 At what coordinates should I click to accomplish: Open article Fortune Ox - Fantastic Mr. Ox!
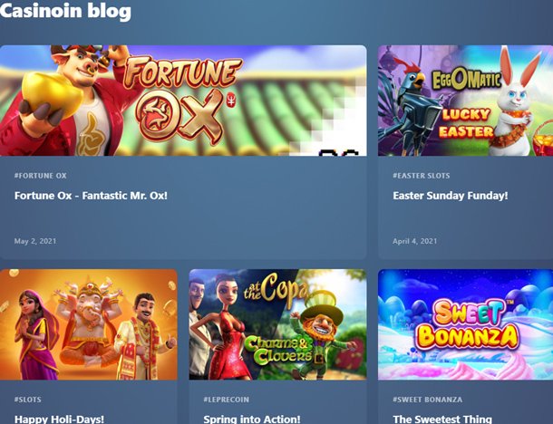[91, 196]
